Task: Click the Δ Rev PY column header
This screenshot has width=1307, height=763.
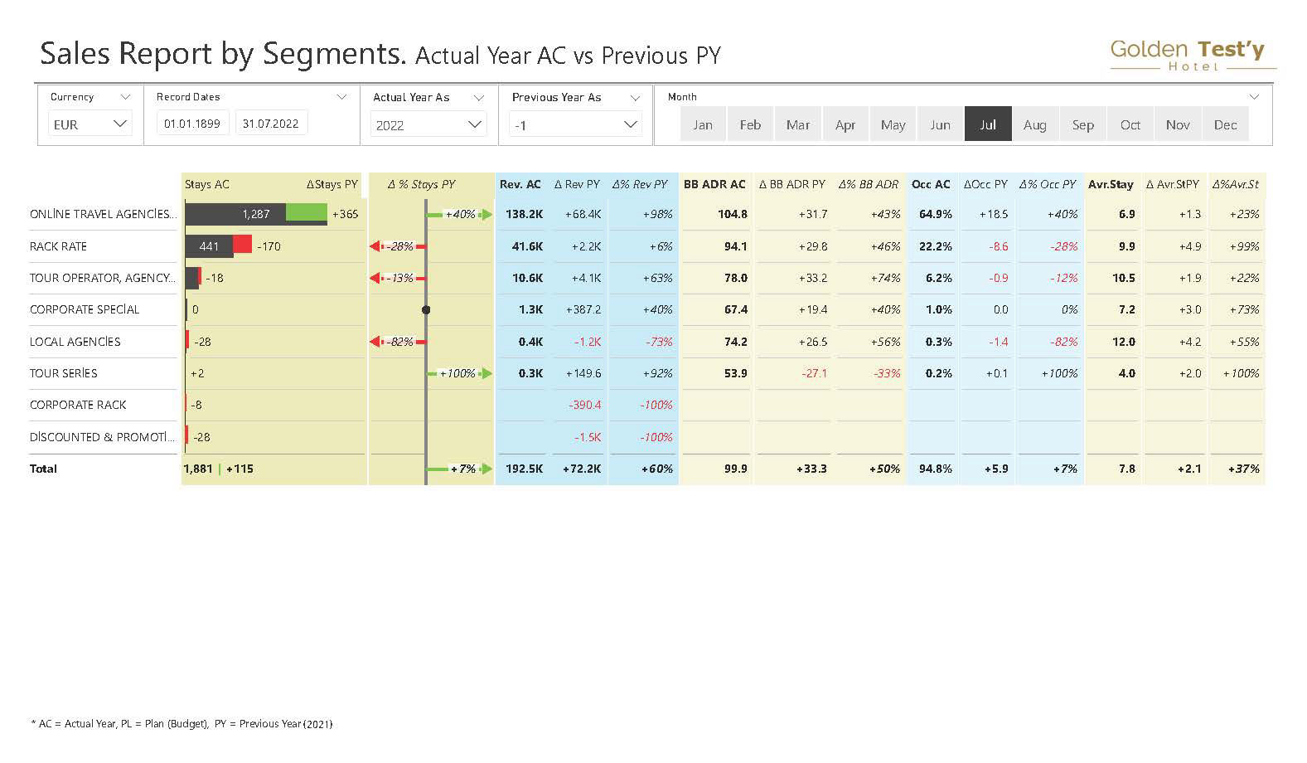Action: [x=577, y=184]
